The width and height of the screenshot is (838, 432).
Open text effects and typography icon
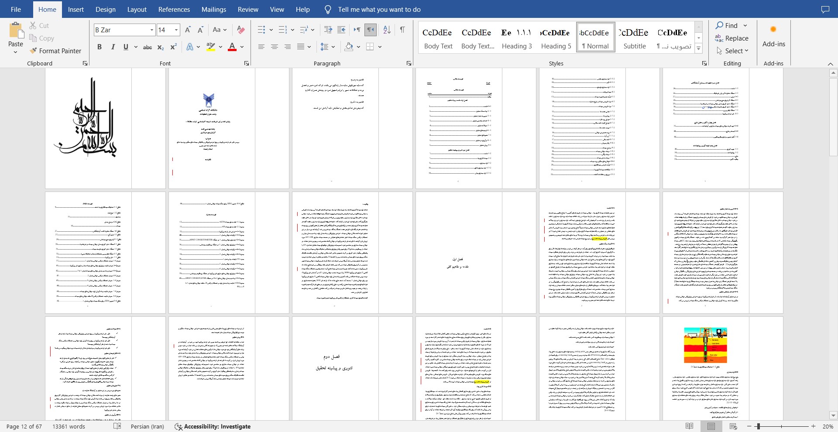(x=190, y=47)
